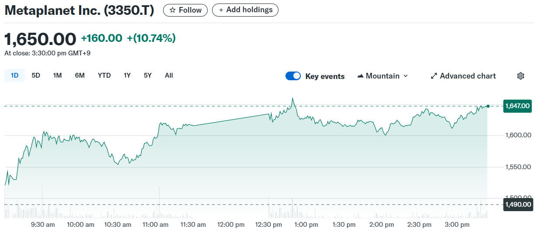
Task: Click the 11:00 am time label
Action: pos(155,225)
